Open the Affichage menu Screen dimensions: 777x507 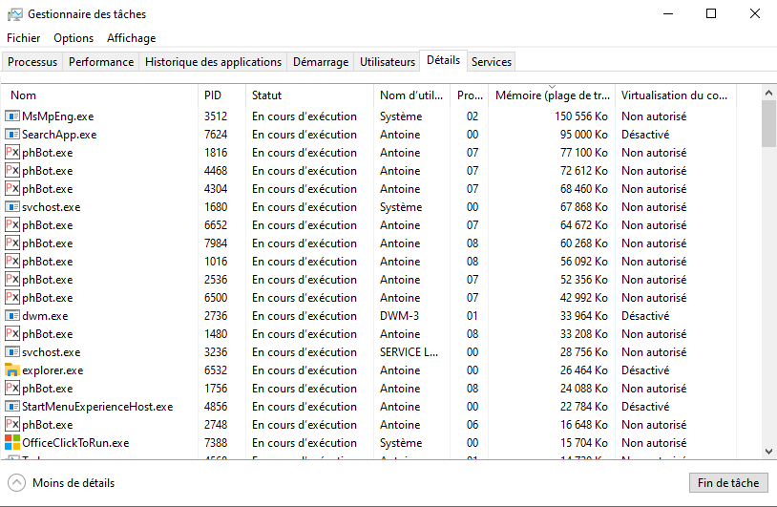(x=131, y=38)
